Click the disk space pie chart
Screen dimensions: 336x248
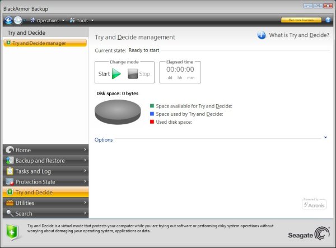coord(118,112)
